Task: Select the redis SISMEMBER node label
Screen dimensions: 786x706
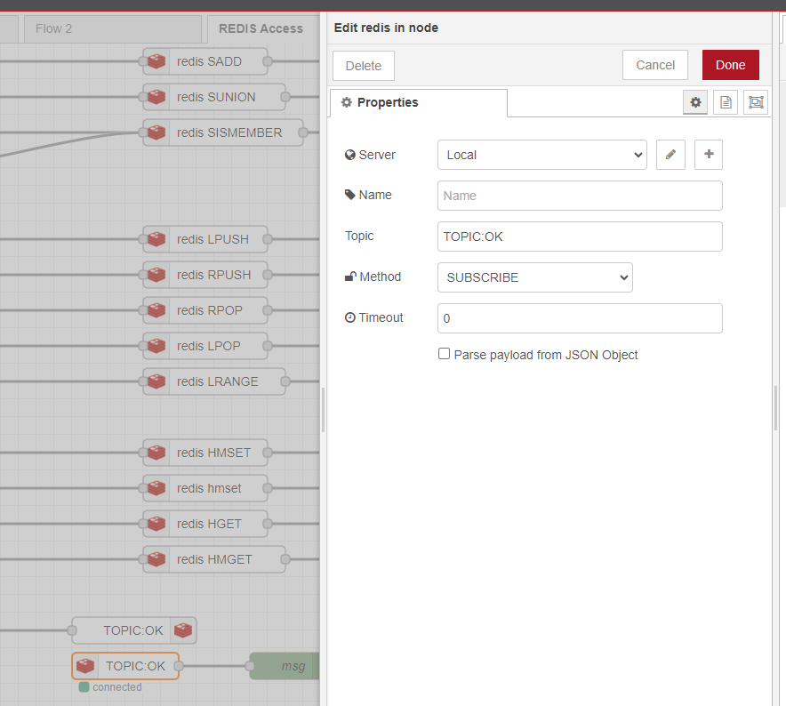Action: pyautogui.click(x=229, y=132)
